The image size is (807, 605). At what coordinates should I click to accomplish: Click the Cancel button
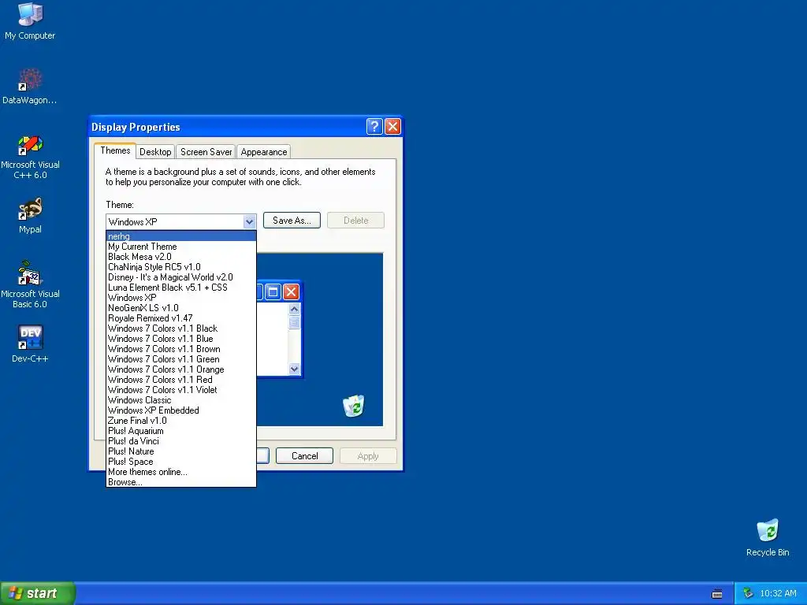(305, 456)
